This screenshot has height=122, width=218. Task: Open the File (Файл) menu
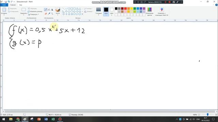click(4, 5)
